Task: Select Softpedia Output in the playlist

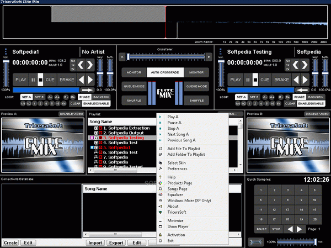Action: [x=126, y=133]
